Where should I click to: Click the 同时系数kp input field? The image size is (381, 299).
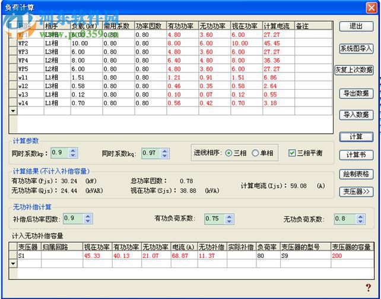[60, 153]
